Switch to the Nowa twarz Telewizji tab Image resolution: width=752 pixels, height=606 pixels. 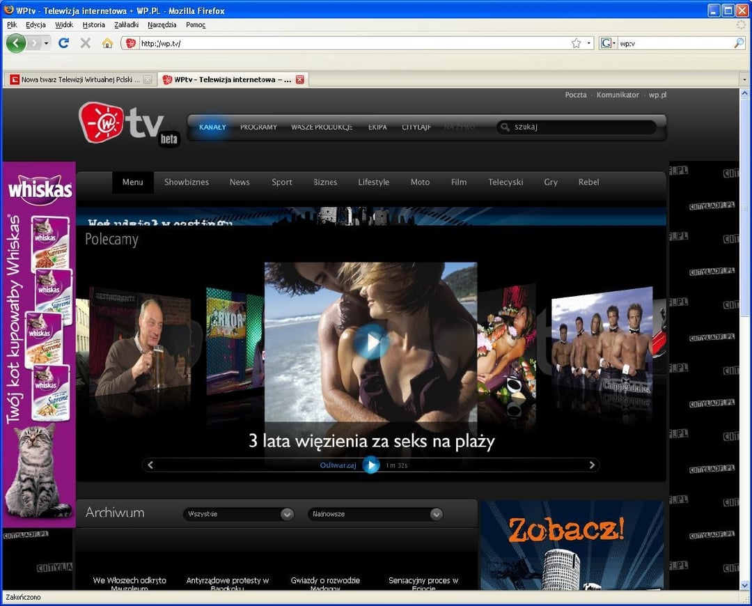coord(80,79)
